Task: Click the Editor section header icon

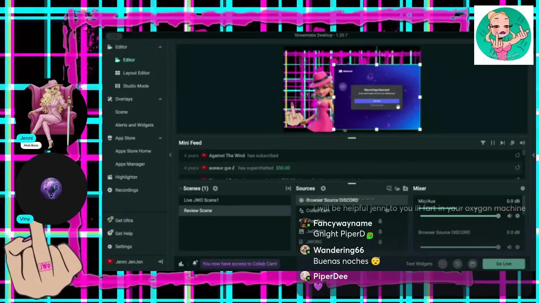Action: point(110,47)
